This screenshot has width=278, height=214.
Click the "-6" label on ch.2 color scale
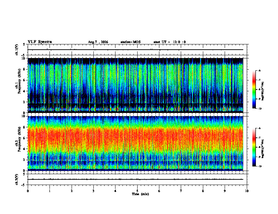[259, 128]
